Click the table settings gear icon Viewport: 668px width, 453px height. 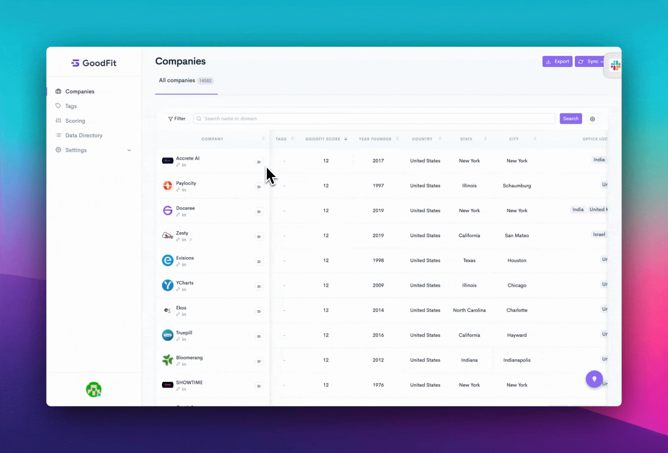592,119
